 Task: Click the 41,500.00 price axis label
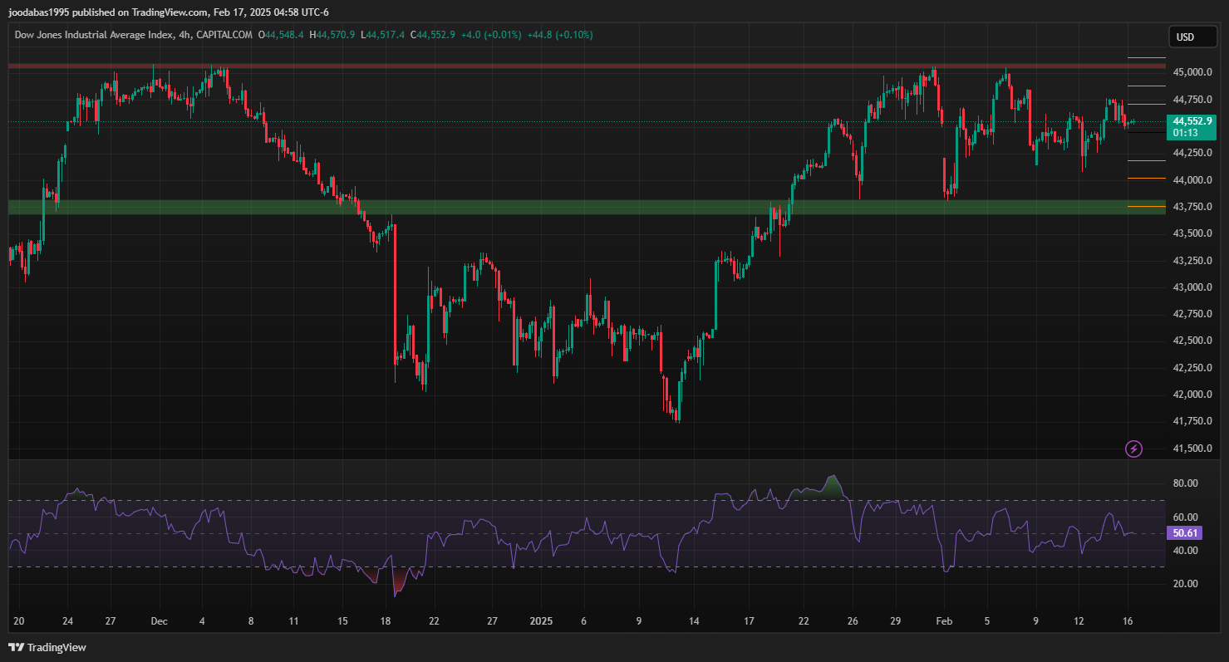(1192, 449)
